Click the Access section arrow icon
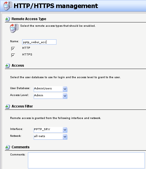The width and height of the screenshot is (146, 169). [8, 66]
